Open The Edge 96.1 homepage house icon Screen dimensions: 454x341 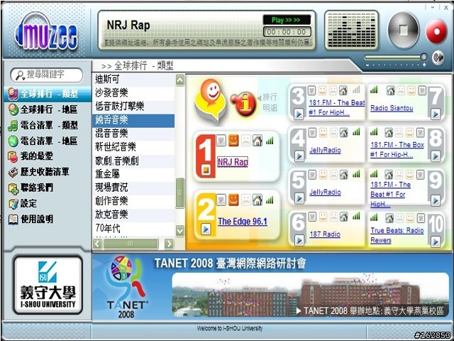pyautogui.click(x=257, y=200)
